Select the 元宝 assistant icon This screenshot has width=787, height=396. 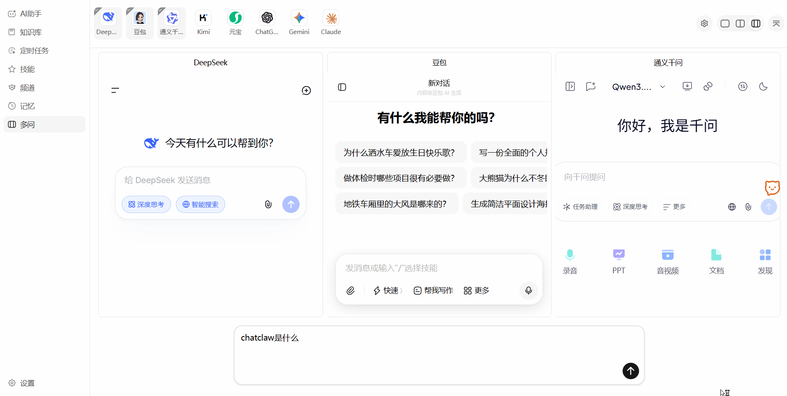pyautogui.click(x=235, y=18)
